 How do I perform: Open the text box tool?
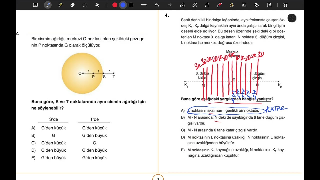[244, 5]
